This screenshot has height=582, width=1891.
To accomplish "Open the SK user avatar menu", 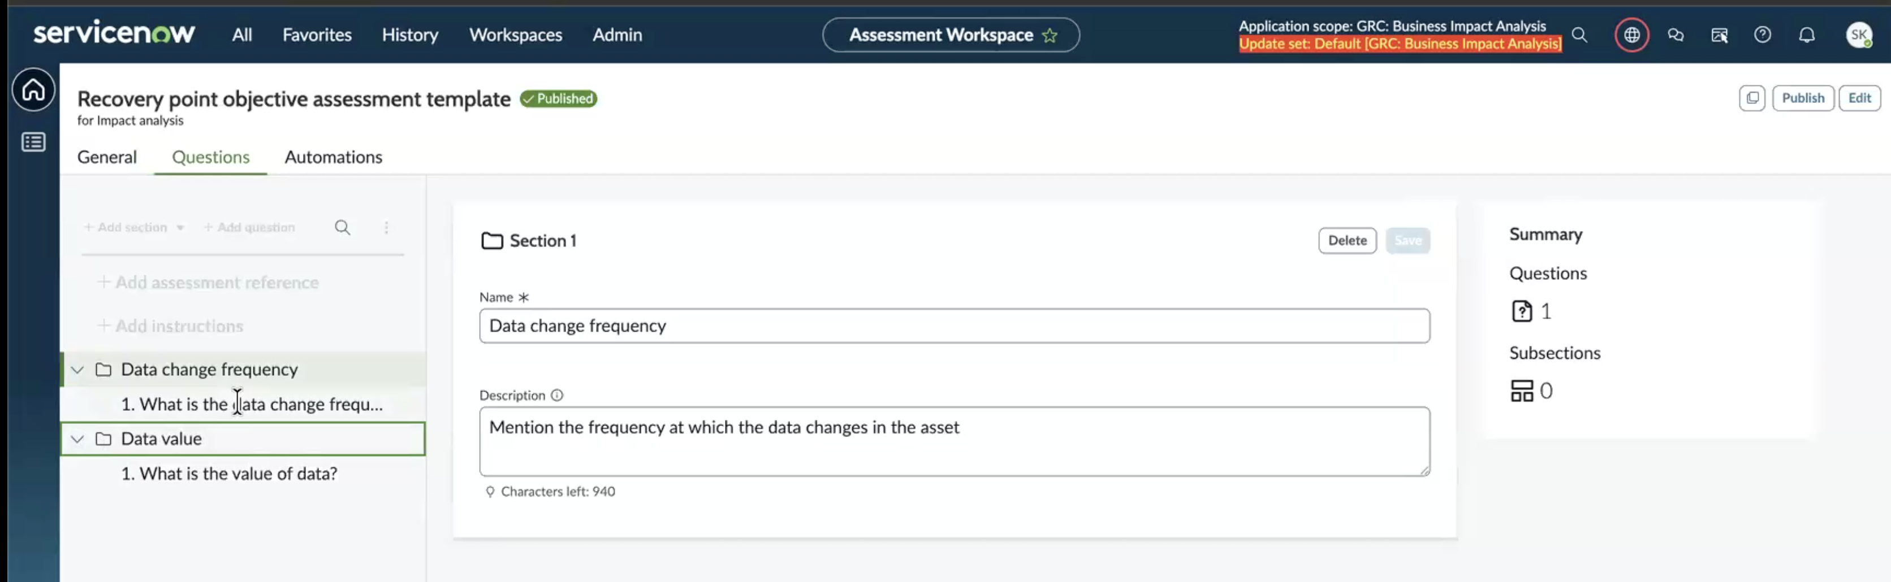I will 1859,35.
